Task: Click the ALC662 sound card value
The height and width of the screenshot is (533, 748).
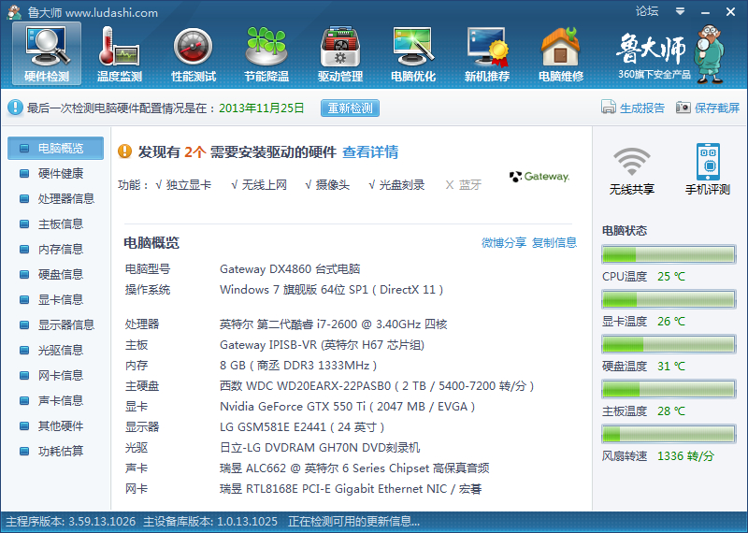Action: pos(354,468)
